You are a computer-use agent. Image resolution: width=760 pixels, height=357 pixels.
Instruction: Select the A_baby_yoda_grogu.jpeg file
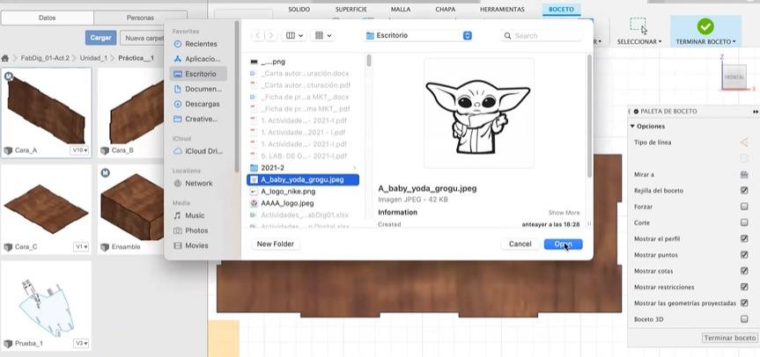tap(303, 179)
